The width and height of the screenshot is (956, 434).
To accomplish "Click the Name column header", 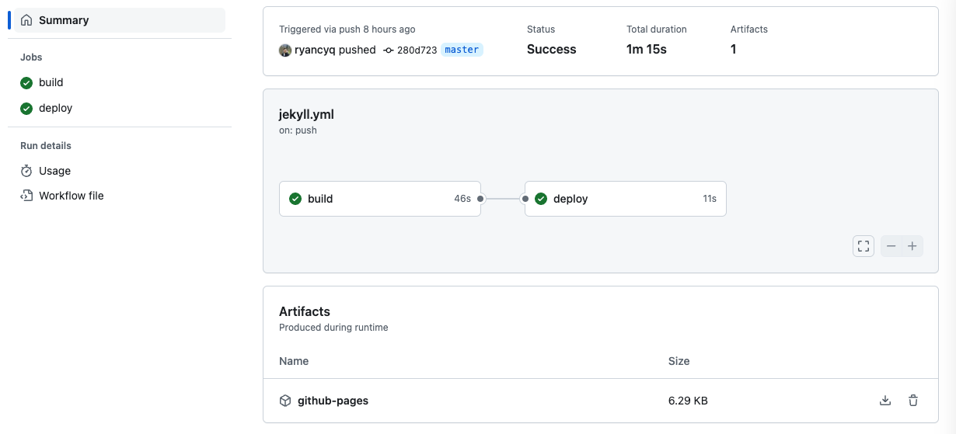I will [294, 361].
